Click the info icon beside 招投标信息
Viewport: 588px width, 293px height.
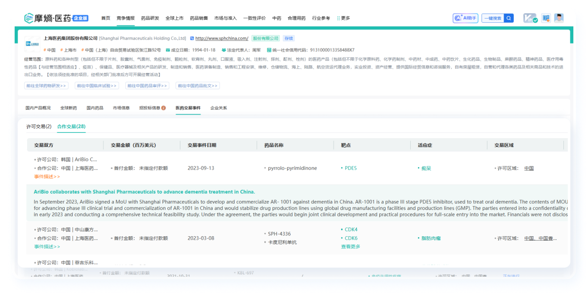(x=164, y=108)
